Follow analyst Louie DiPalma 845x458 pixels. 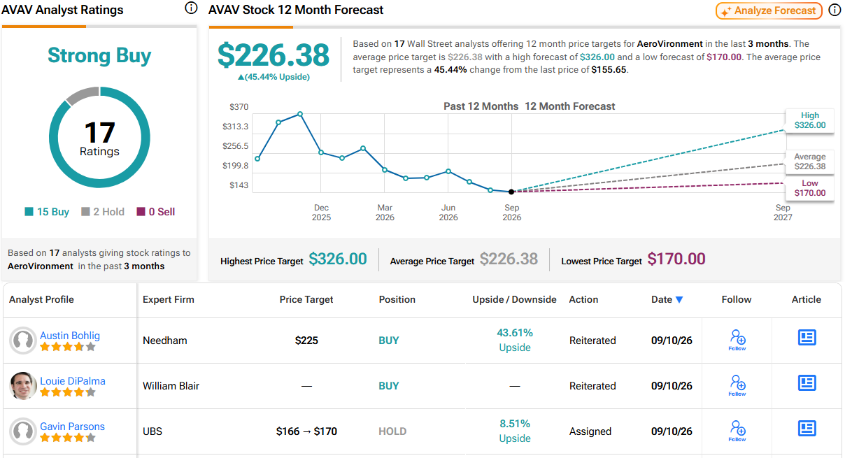coord(737,386)
